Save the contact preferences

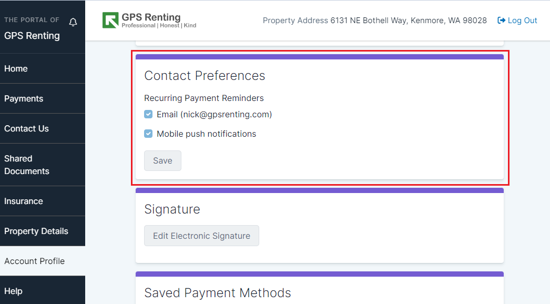163,161
